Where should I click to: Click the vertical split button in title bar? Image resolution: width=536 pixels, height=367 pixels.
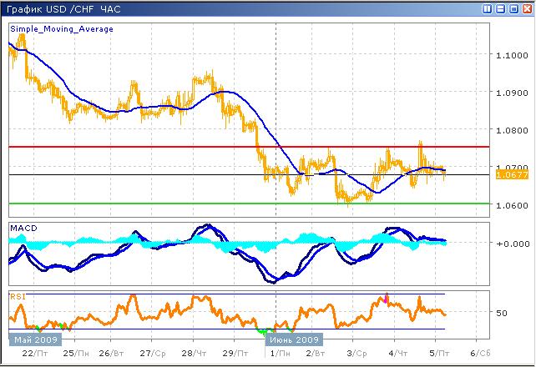tap(488, 8)
